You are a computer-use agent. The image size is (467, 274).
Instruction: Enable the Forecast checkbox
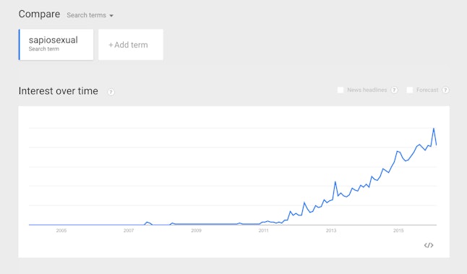point(410,90)
